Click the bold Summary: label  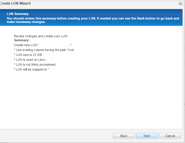point(22,40)
